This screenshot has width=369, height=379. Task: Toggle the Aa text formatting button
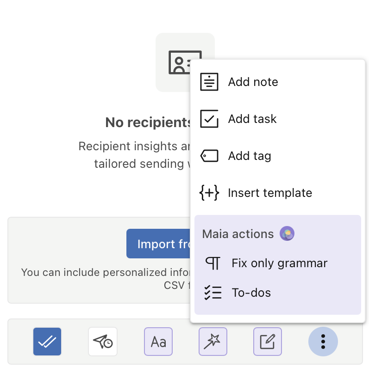(x=158, y=341)
